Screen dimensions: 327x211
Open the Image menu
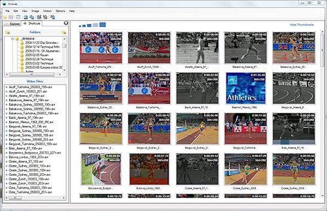(x=35, y=11)
